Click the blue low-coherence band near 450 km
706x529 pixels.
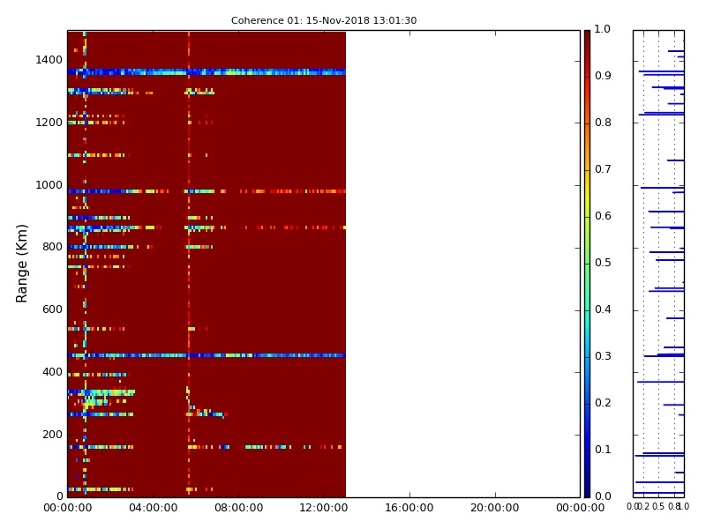207,355
